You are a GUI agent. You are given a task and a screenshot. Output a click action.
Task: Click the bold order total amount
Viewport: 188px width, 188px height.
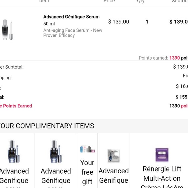(x=182, y=97)
